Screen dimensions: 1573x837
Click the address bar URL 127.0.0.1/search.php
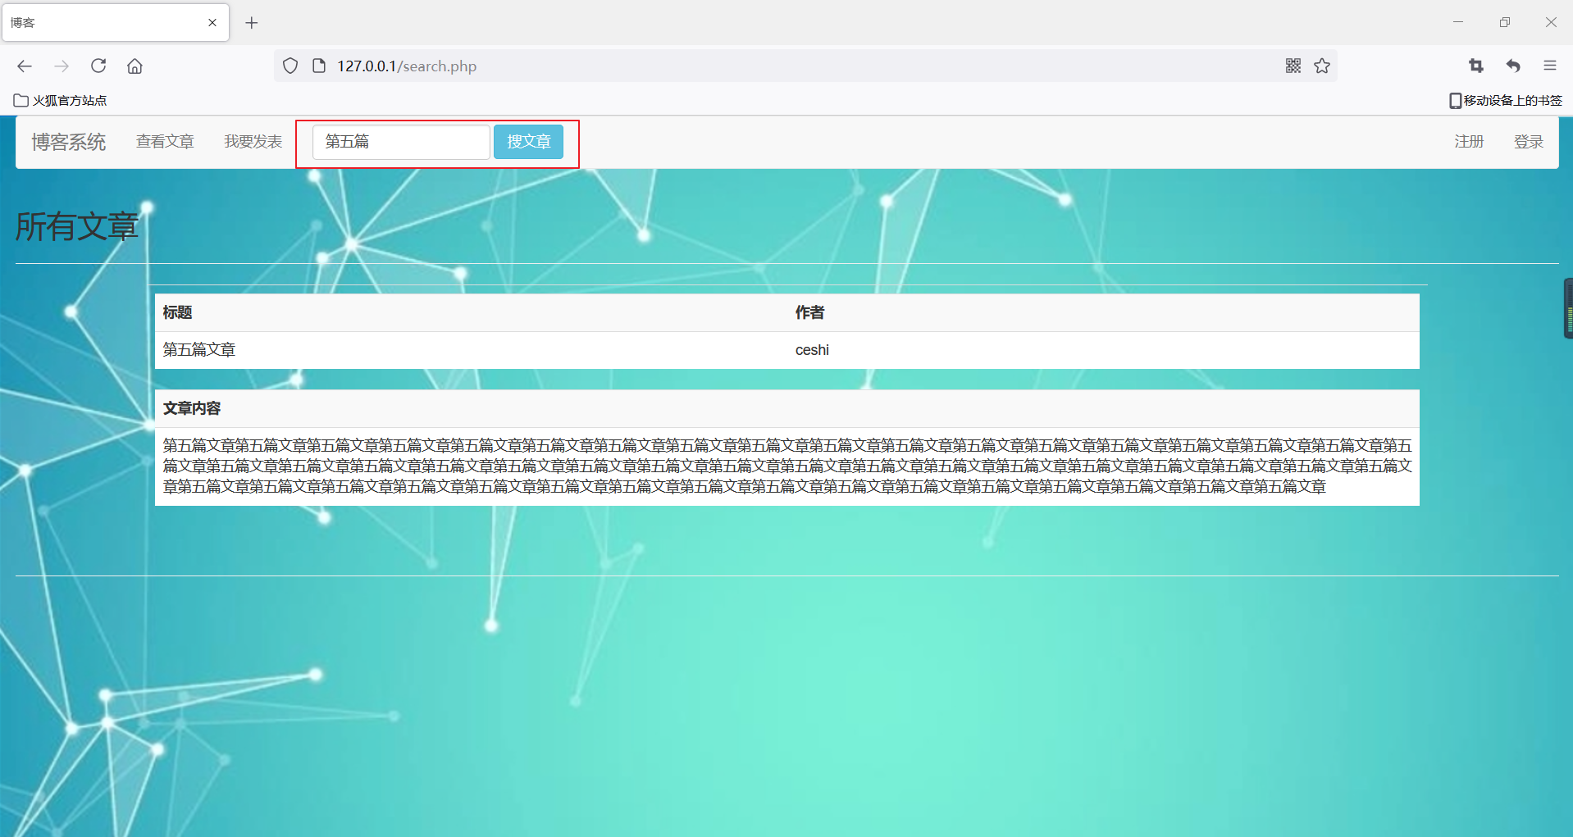pyautogui.click(x=407, y=66)
